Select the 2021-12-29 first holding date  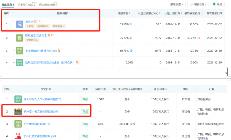[x=214, y=63]
